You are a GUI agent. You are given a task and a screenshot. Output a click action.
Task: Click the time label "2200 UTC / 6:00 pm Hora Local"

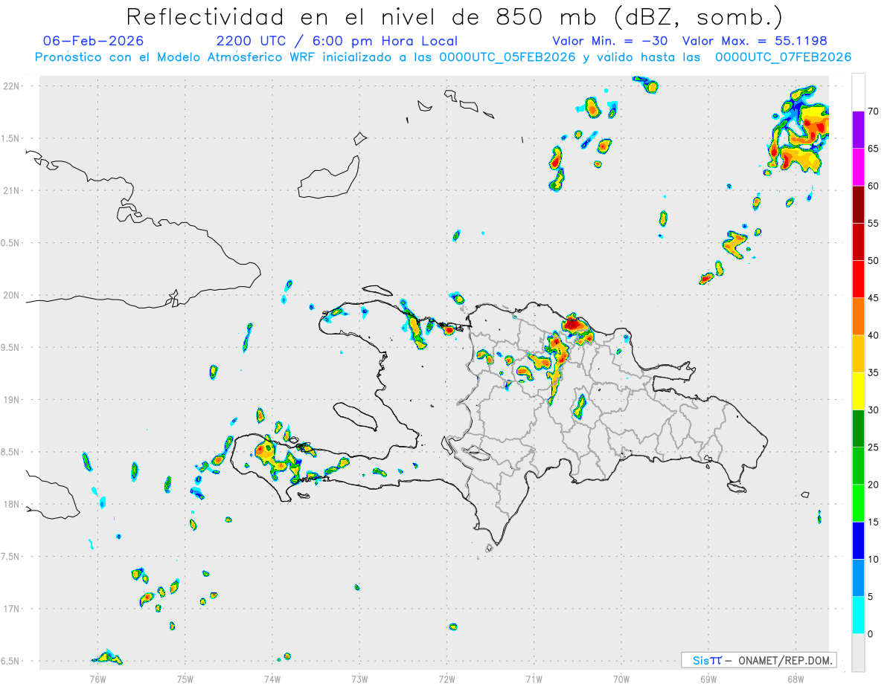(336, 41)
